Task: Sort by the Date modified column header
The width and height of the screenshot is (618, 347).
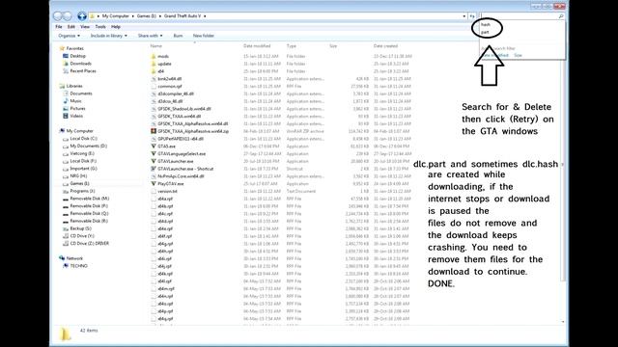Action: point(257,46)
